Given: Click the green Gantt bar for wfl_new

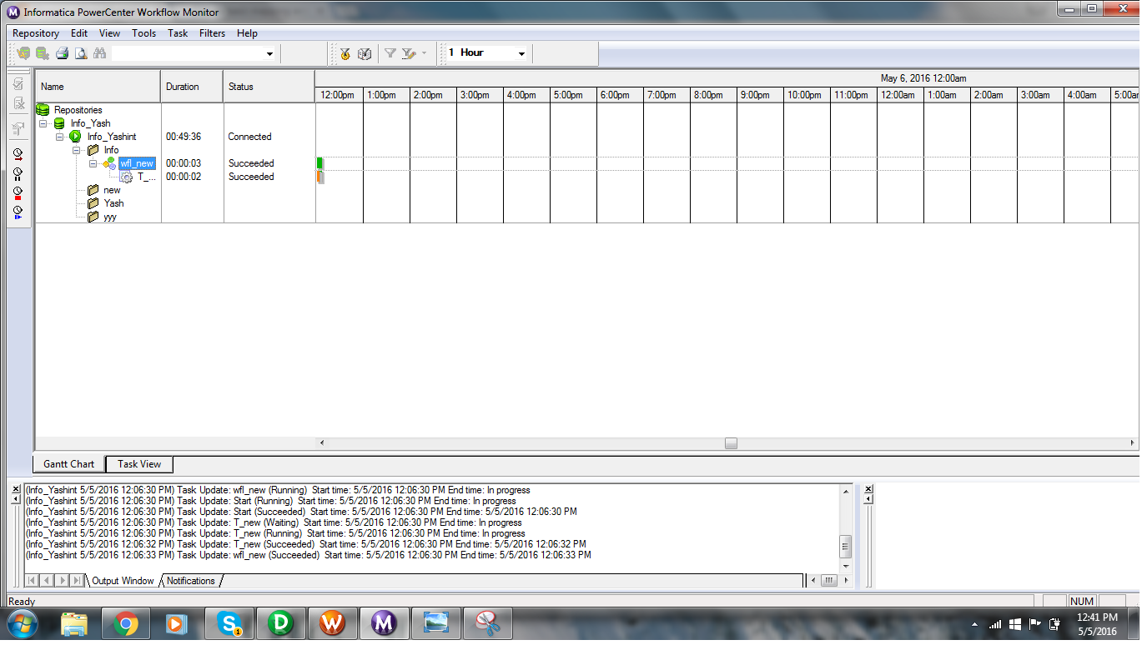Looking at the screenshot, I should [x=319, y=163].
